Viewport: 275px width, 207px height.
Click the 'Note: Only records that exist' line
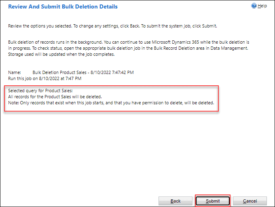click(111, 103)
